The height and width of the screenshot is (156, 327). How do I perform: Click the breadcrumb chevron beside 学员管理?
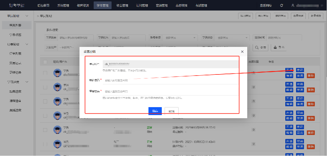coord(37,16)
